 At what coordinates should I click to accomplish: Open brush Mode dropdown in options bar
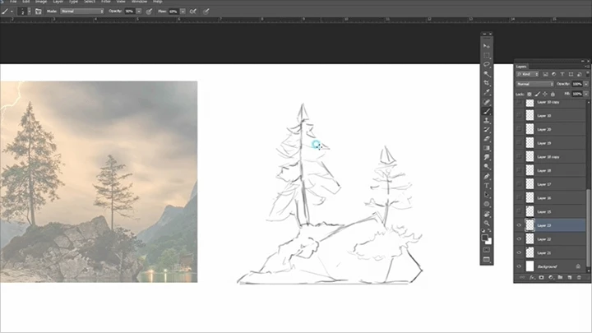[82, 12]
